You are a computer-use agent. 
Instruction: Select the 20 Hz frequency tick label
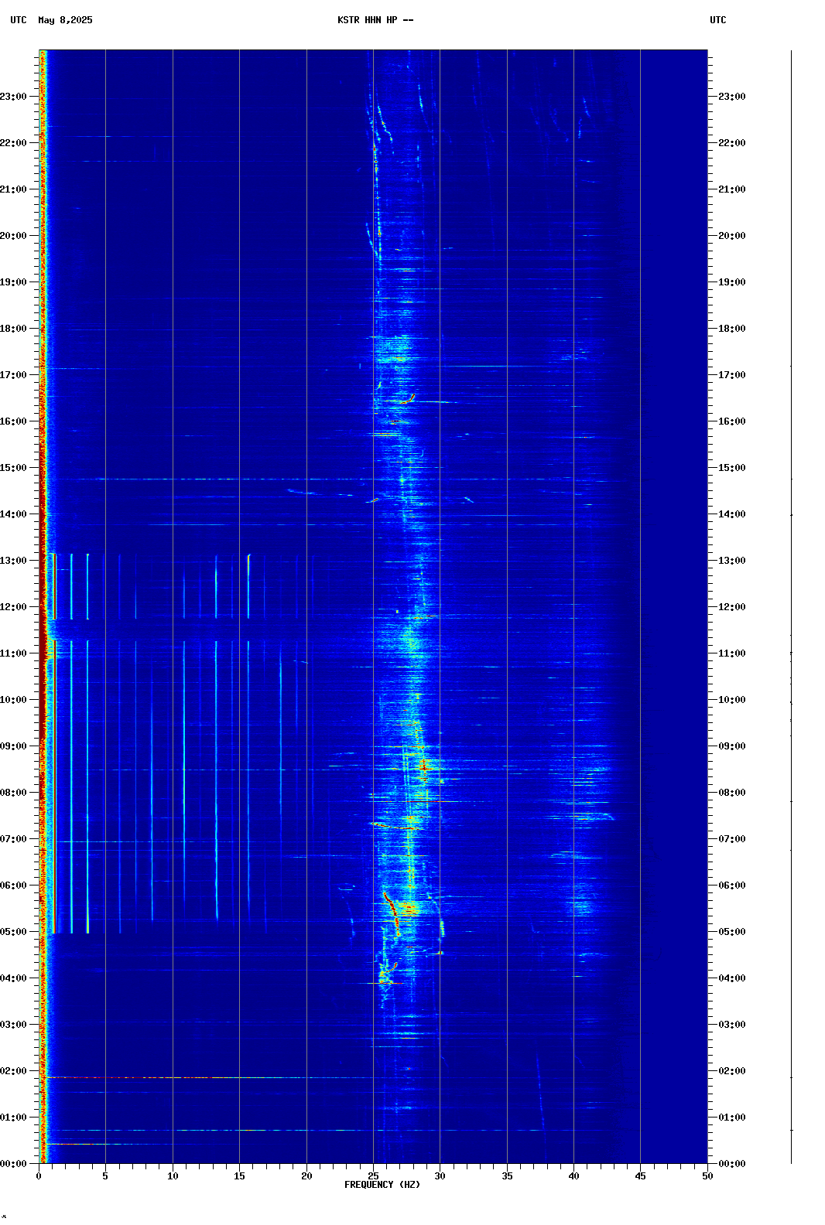306,1176
